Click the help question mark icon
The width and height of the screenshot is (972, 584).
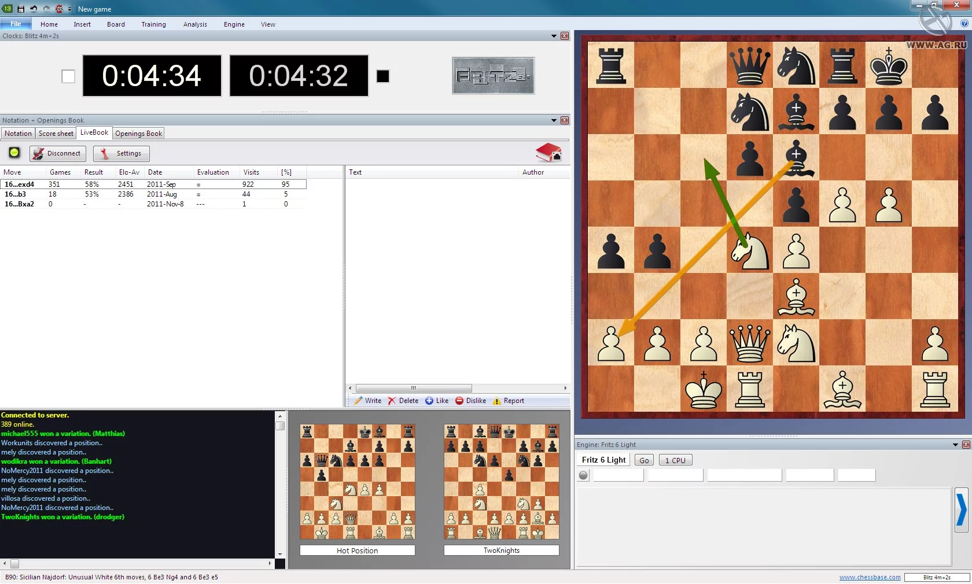click(x=964, y=24)
